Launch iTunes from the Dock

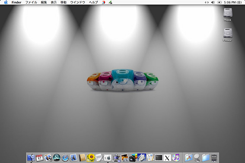(175, 158)
